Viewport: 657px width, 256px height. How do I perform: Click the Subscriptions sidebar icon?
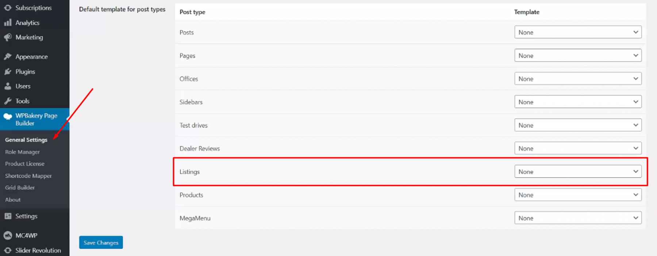(x=8, y=8)
